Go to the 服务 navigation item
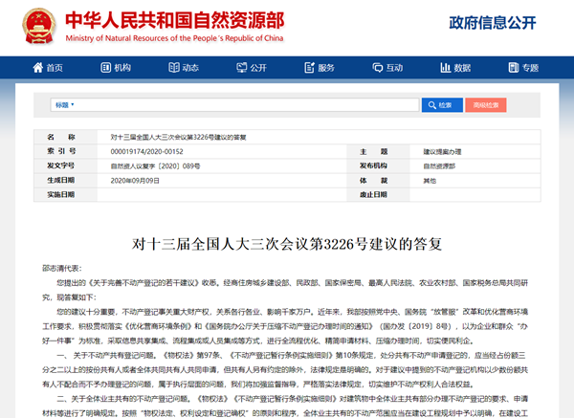Screen dimensions: 574x418 (327, 68)
